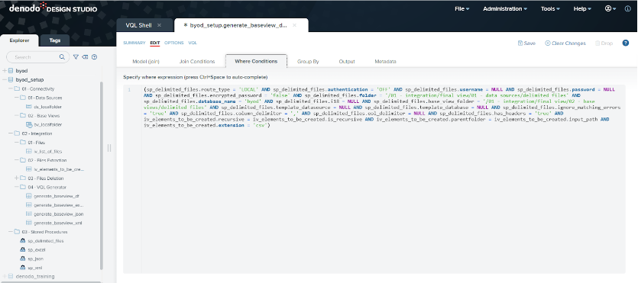Open the Tags panel tab
Image resolution: width=638 pixels, height=283 pixels.
(55, 40)
